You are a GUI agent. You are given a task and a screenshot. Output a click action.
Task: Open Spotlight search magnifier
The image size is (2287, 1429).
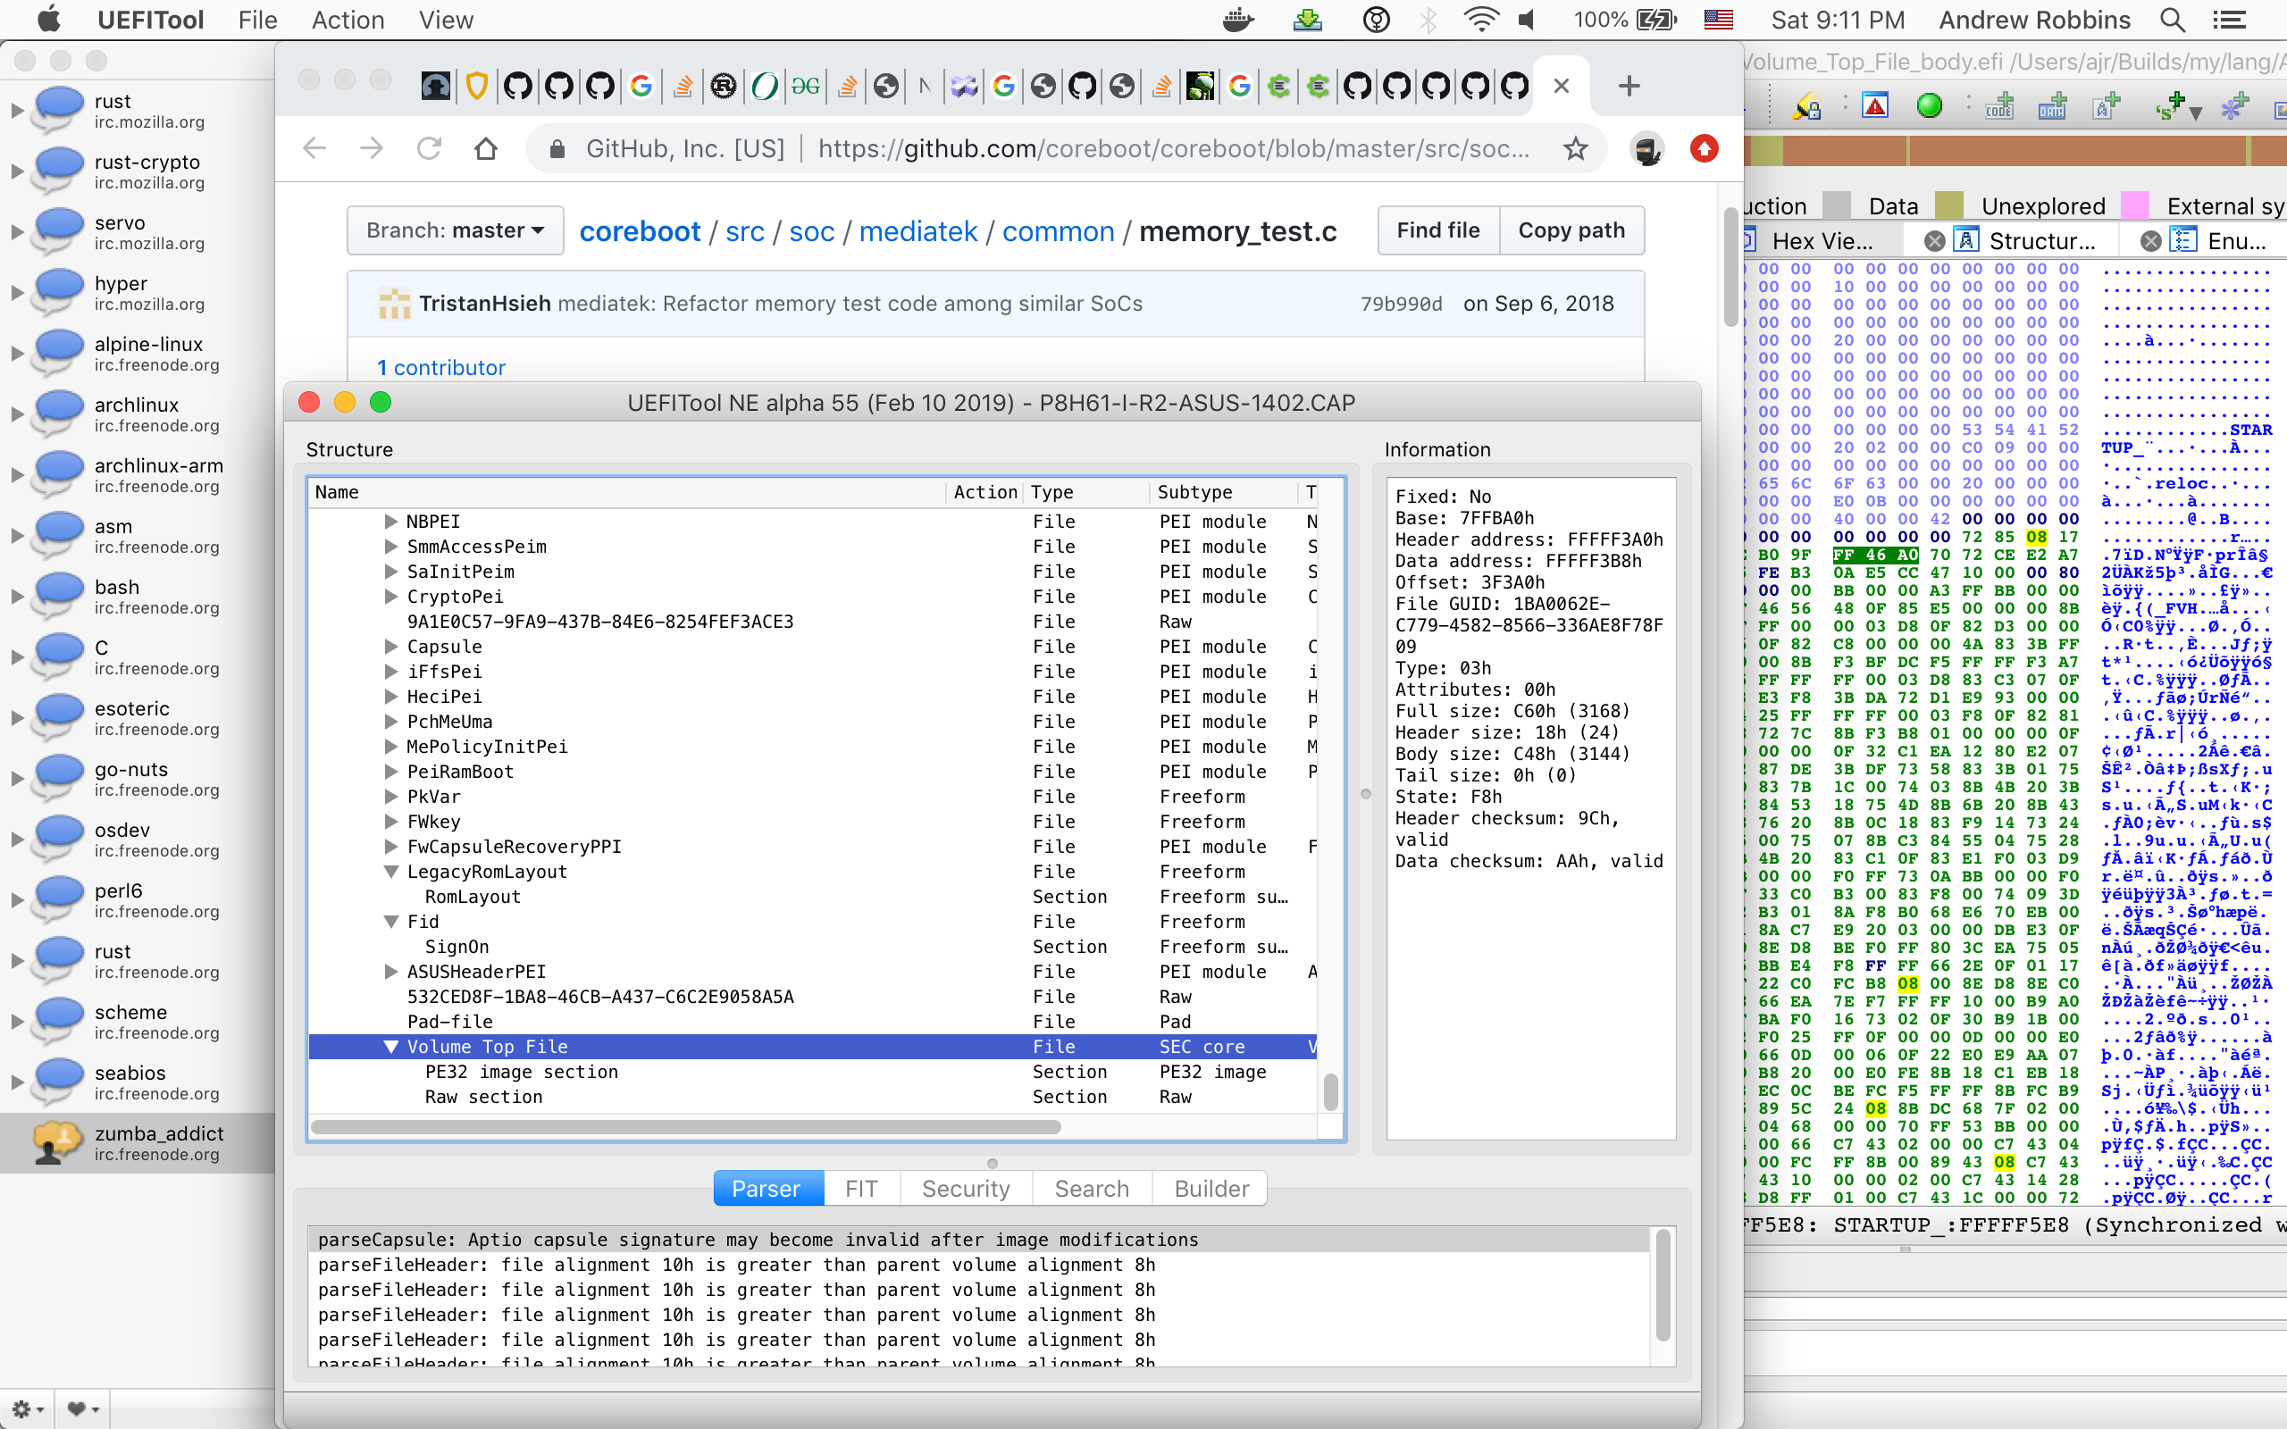point(2173,20)
